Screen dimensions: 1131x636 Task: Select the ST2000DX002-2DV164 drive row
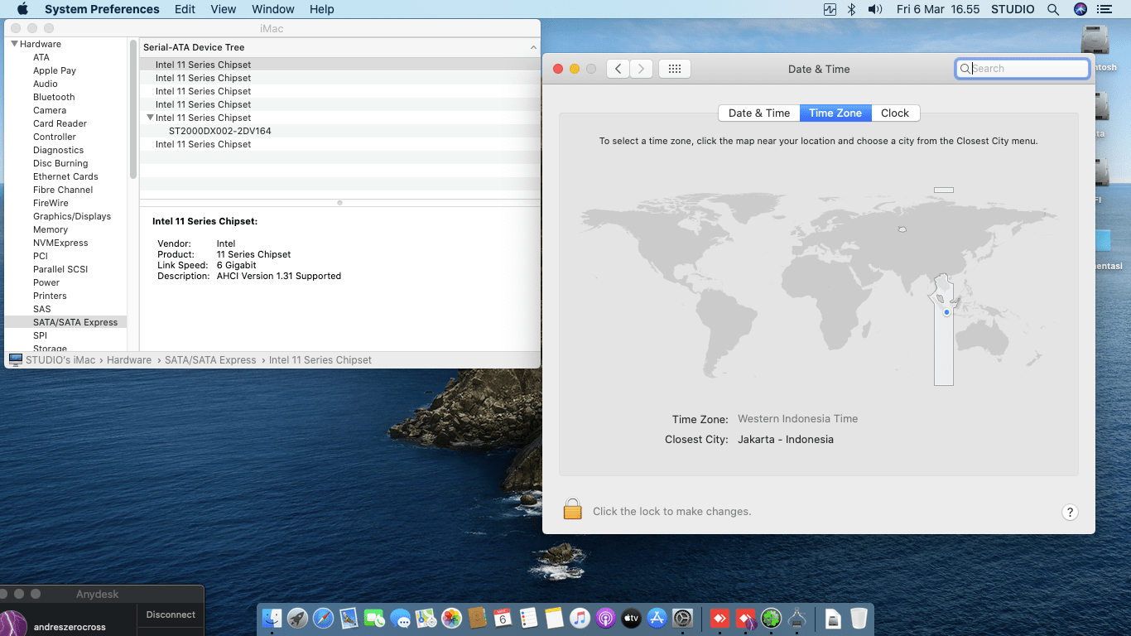click(x=339, y=131)
